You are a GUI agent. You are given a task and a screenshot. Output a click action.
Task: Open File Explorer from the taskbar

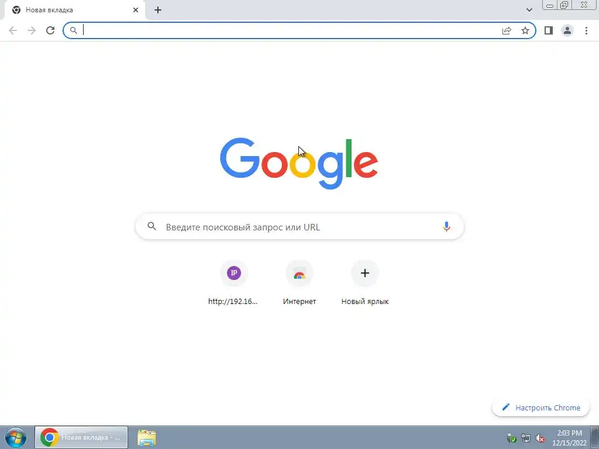(x=147, y=437)
